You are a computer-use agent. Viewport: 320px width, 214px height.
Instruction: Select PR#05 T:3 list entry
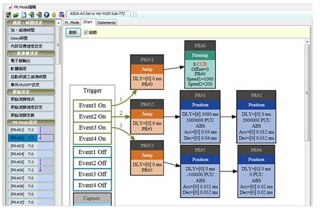click(x=31, y=162)
